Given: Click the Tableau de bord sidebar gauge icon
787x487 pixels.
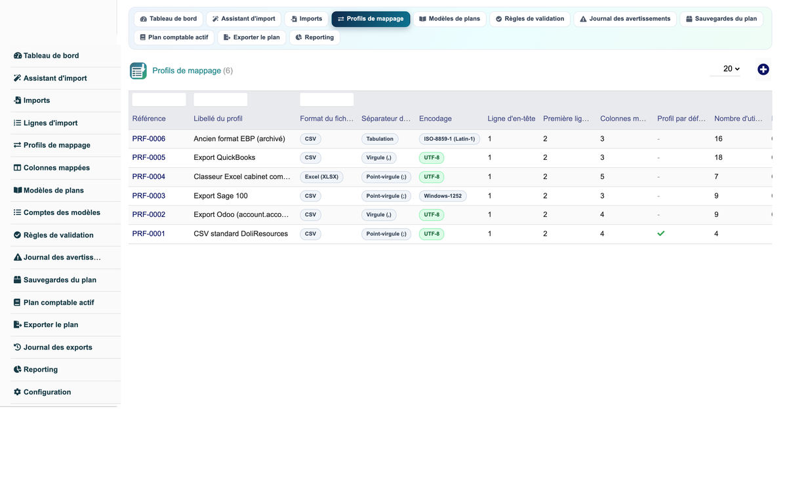Looking at the screenshot, I should tap(18, 56).
